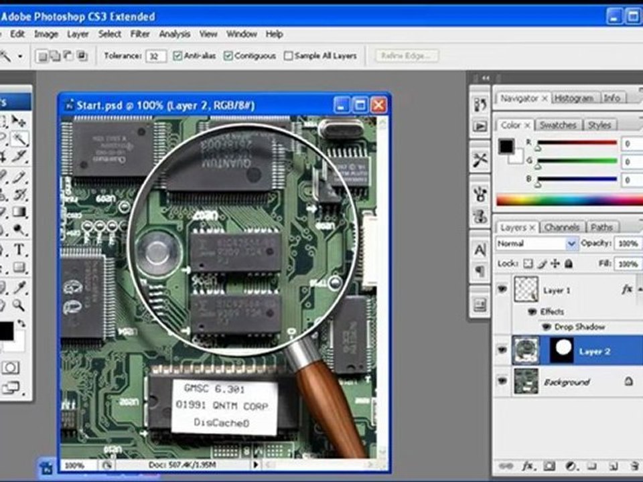The image size is (643, 482).
Task: Select the Horizontal Type tool
Action: [19, 249]
